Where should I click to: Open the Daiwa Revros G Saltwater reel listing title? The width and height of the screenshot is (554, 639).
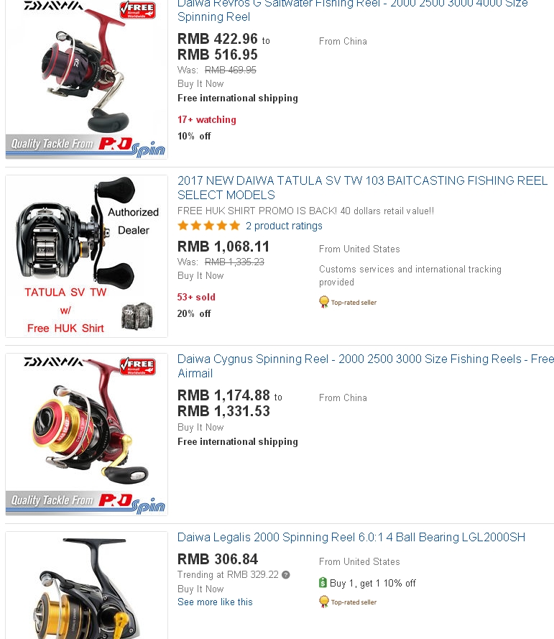352,11
